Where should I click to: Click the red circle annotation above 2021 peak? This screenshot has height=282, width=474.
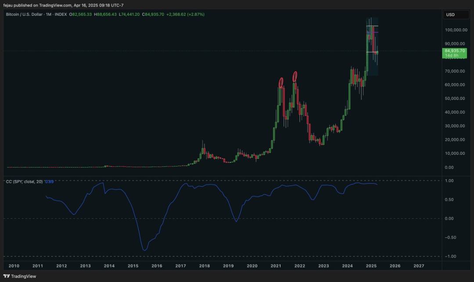280,82
